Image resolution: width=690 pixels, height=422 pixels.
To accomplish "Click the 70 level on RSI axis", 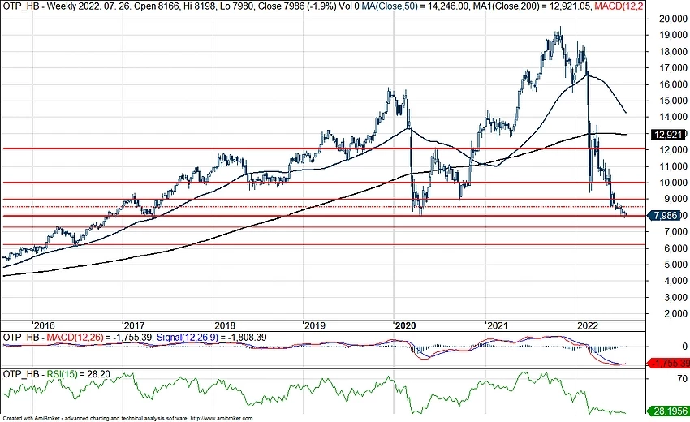I will (x=659, y=378).
